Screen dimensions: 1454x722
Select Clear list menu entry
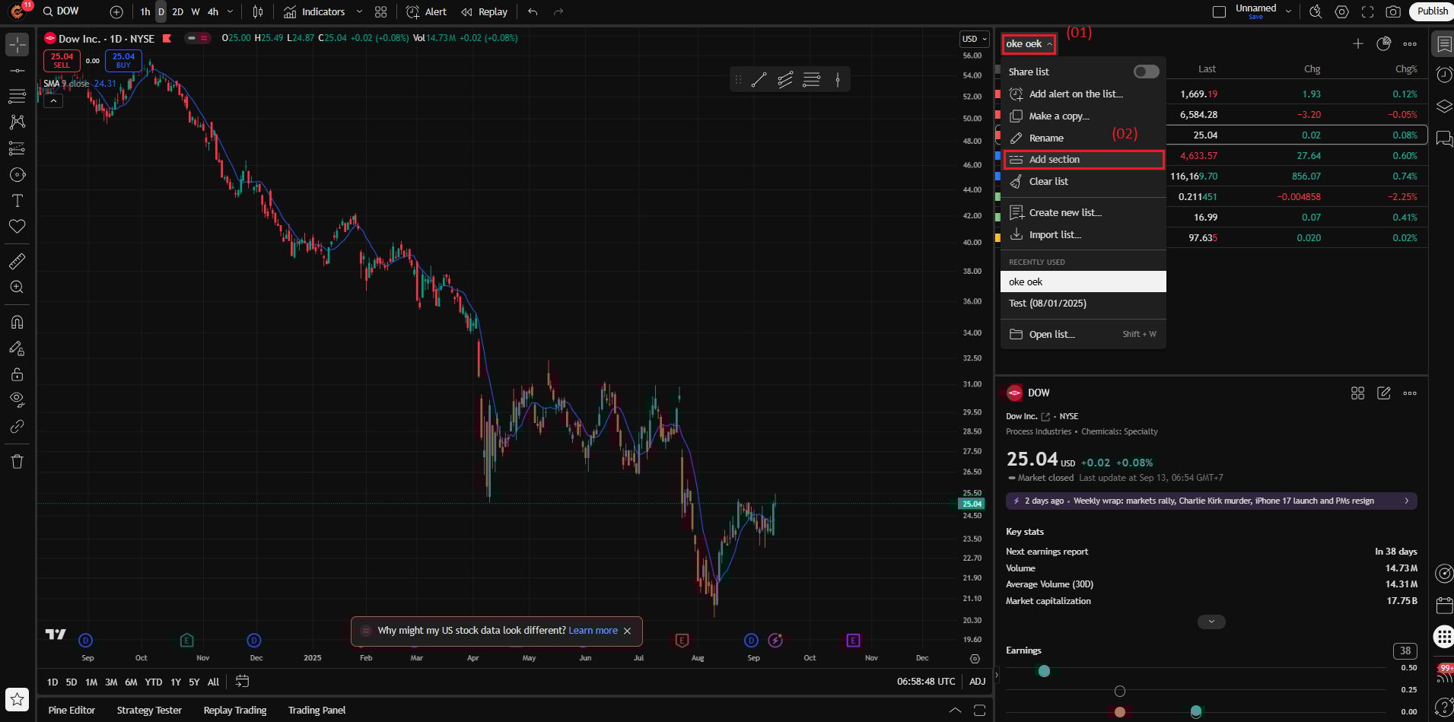pyautogui.click(x=1083, y=182)
